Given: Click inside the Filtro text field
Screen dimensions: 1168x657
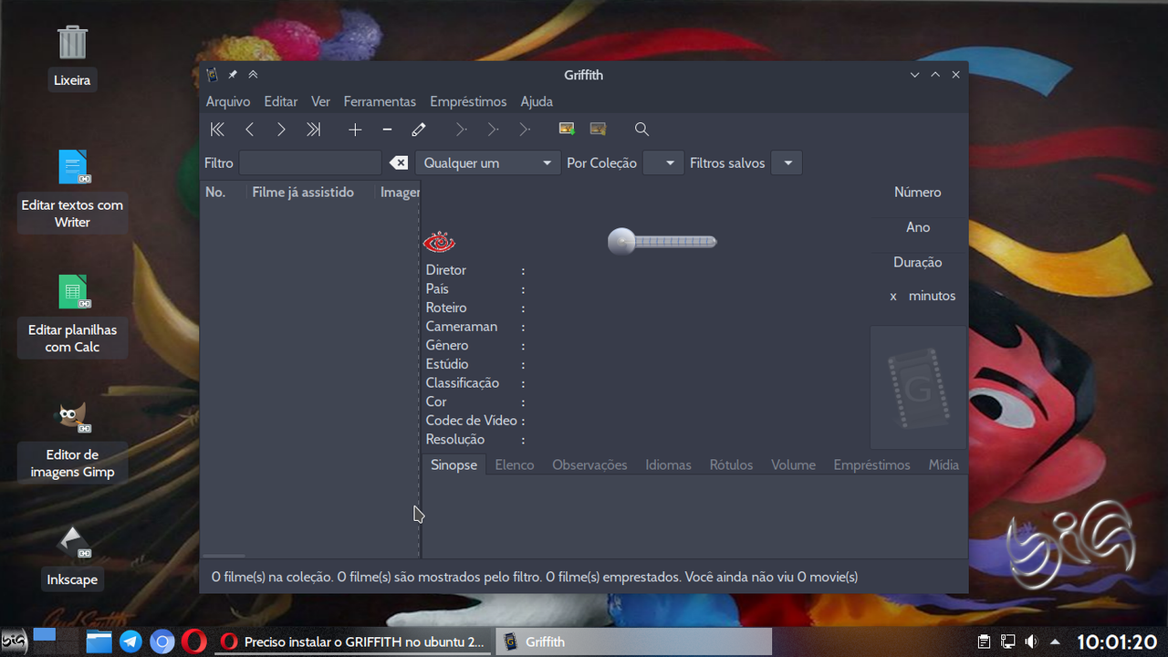Looking at the screenshot, I should [x=310, y=163].
